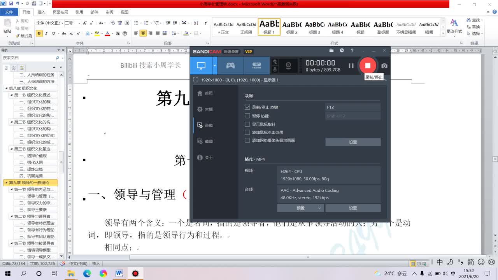Click Bandicam camera screenshot icon
This screenshot has height=280, width=498.
coord(384,66)
